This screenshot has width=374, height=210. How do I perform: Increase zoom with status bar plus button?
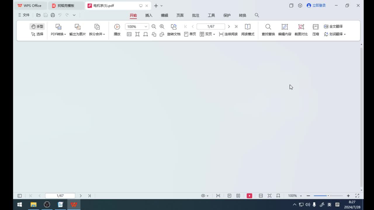348,196
